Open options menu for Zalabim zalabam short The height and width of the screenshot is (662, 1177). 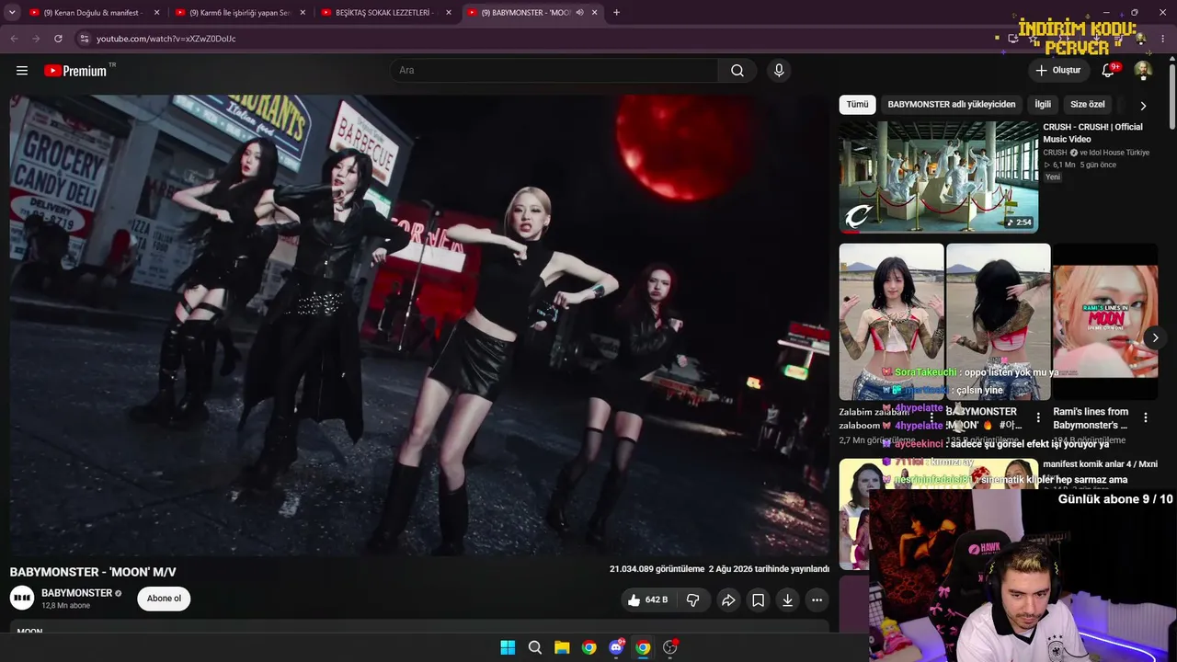(x=931, y=417)
